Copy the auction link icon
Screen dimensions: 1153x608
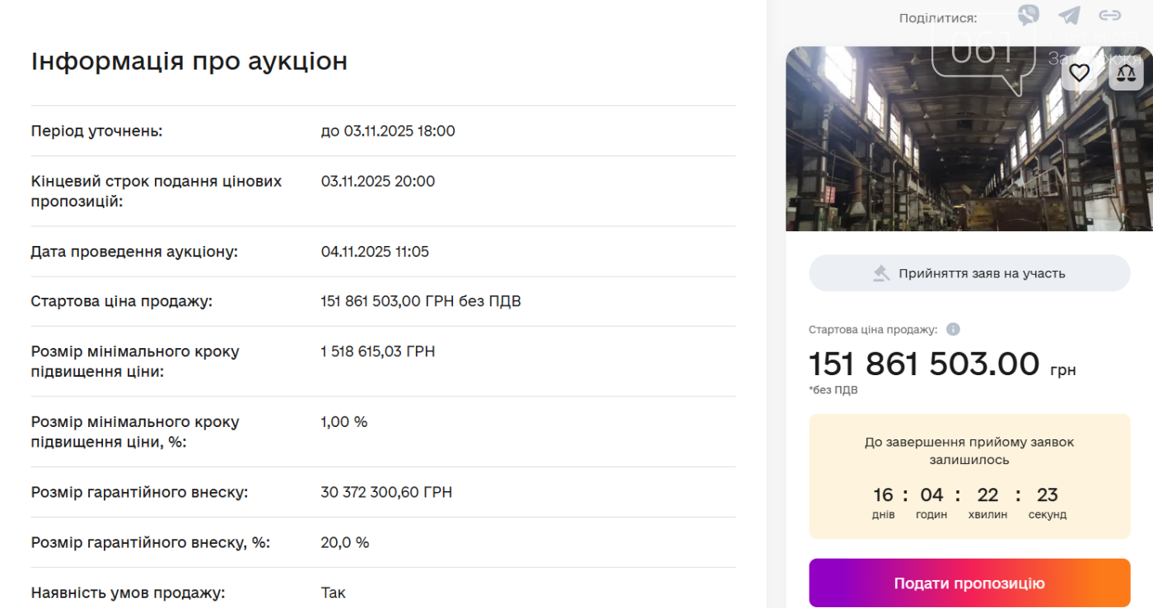1110,16
